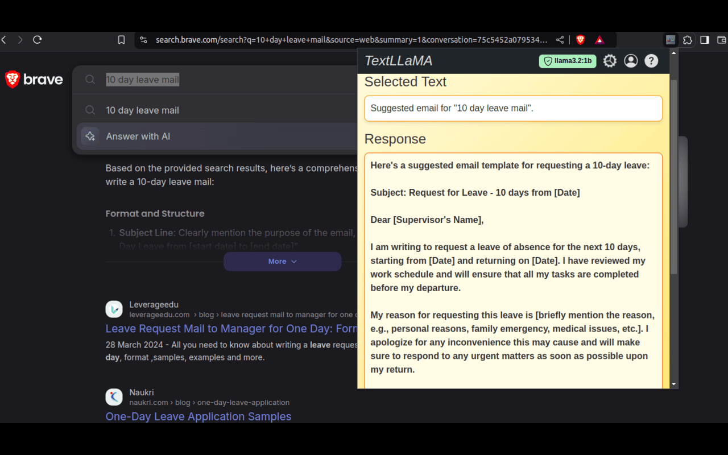Click the Selected Text input box
Viewport: 728px width, 455px height.
[513, 108]
